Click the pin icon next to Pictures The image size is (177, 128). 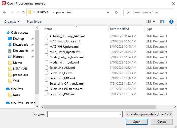point(33,57)
